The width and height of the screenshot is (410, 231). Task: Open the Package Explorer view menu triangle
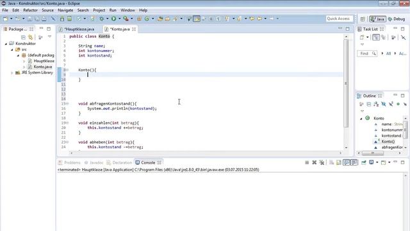tap(50, 37)
